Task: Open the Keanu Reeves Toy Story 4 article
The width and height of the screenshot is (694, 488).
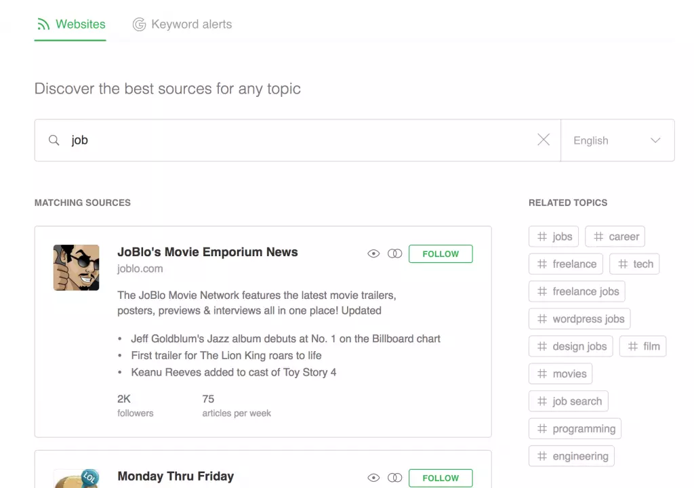Action: 234,372
